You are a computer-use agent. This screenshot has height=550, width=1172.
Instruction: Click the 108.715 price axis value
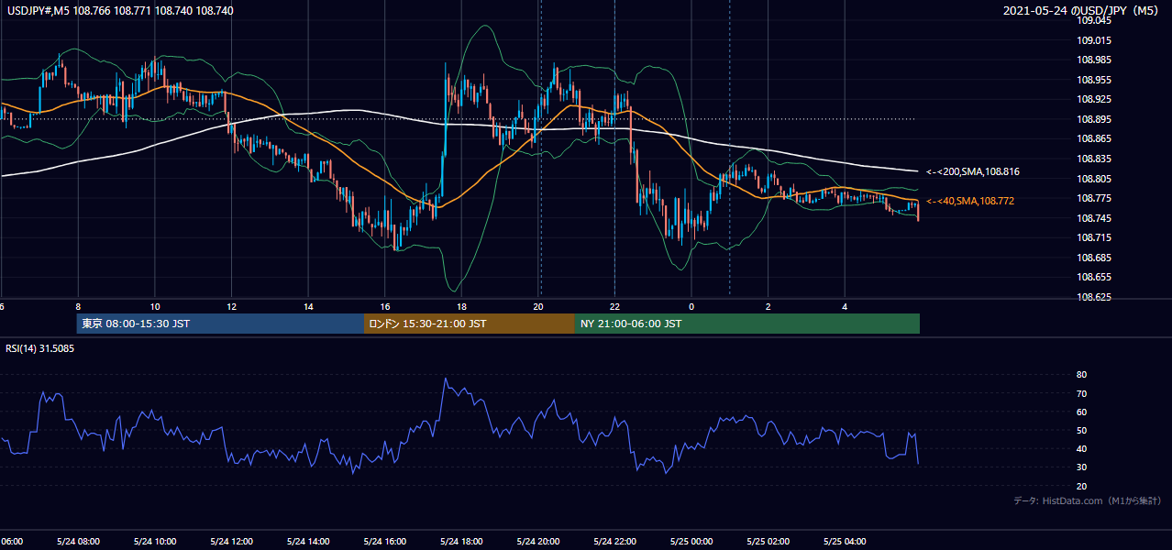[1095, 237]
